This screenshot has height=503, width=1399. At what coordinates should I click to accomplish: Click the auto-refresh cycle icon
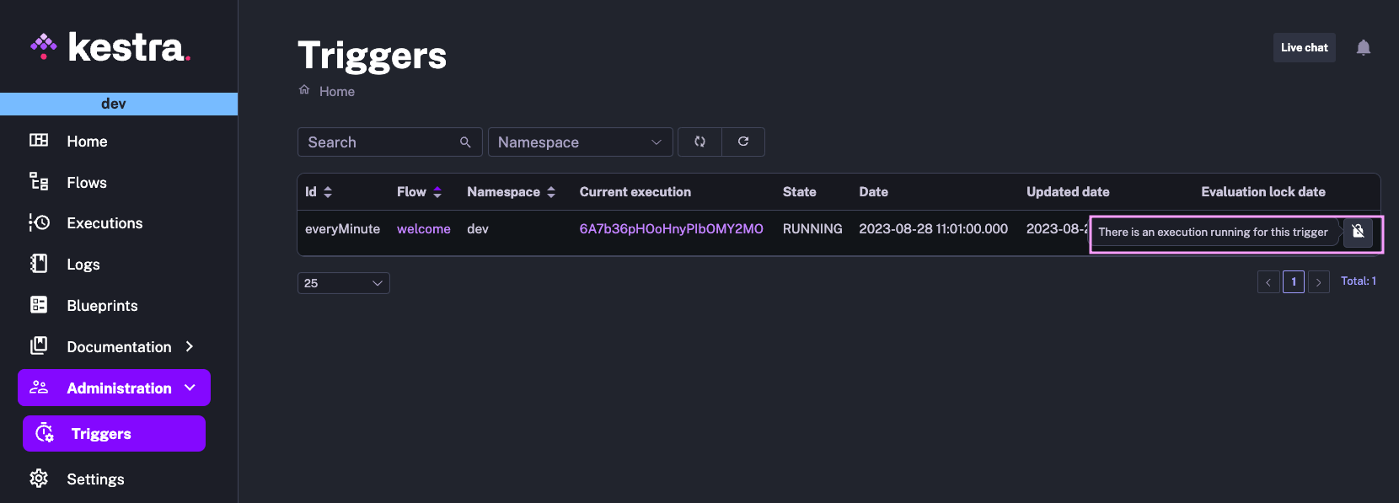point(699,142)
